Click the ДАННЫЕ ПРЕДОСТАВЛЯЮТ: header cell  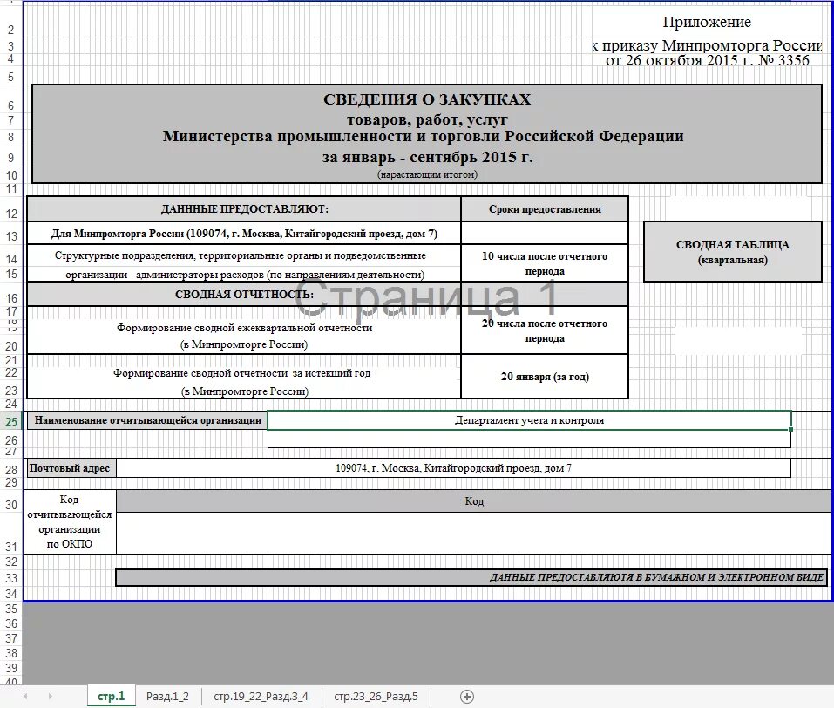(x=244, y=209)
